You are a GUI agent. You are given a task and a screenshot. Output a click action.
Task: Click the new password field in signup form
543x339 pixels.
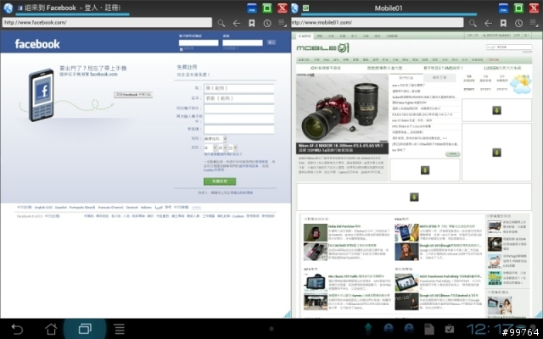[x=239, y=130]
